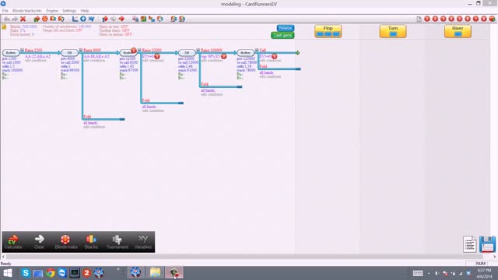
Task: Open the Help menu
Action: pyautogui.click(x=85, y=11)
